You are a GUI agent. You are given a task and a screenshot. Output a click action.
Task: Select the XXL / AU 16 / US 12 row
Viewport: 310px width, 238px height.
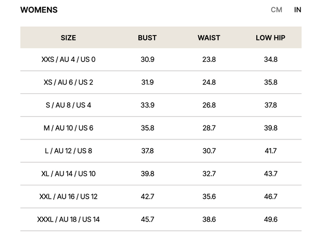pyautogui.click(x=68, y=197)
